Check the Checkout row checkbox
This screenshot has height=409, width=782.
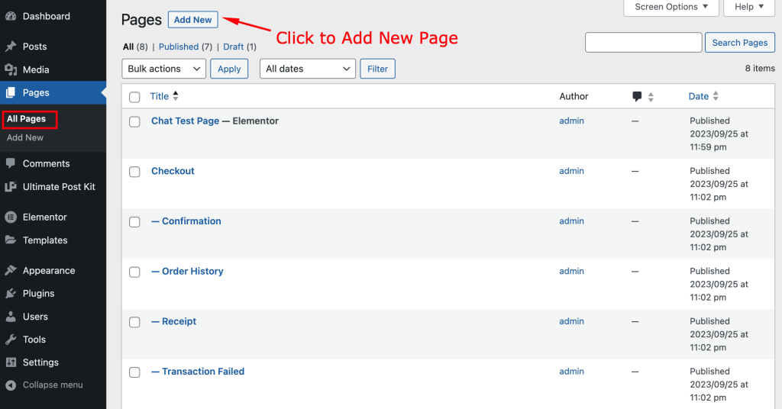tap(134, 172)
